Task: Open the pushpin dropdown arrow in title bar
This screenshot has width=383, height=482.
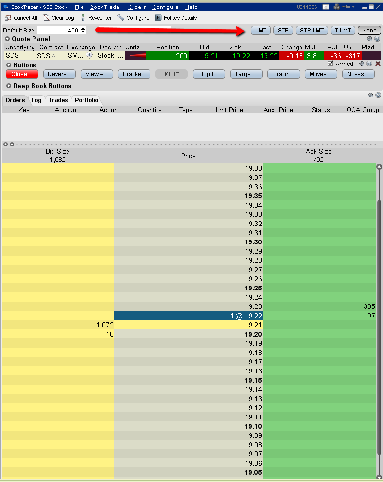Action: tap(353, 7)
